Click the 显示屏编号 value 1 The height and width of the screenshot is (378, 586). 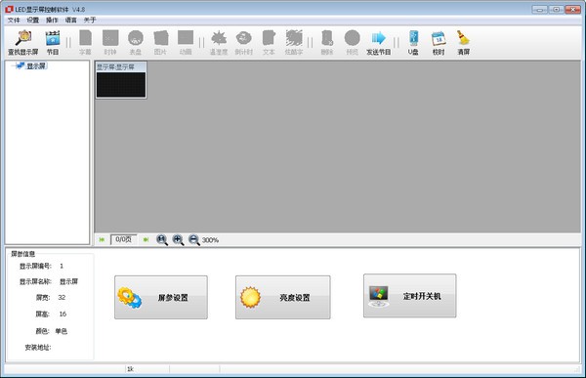pyautogui.click(x=62, y=267)
